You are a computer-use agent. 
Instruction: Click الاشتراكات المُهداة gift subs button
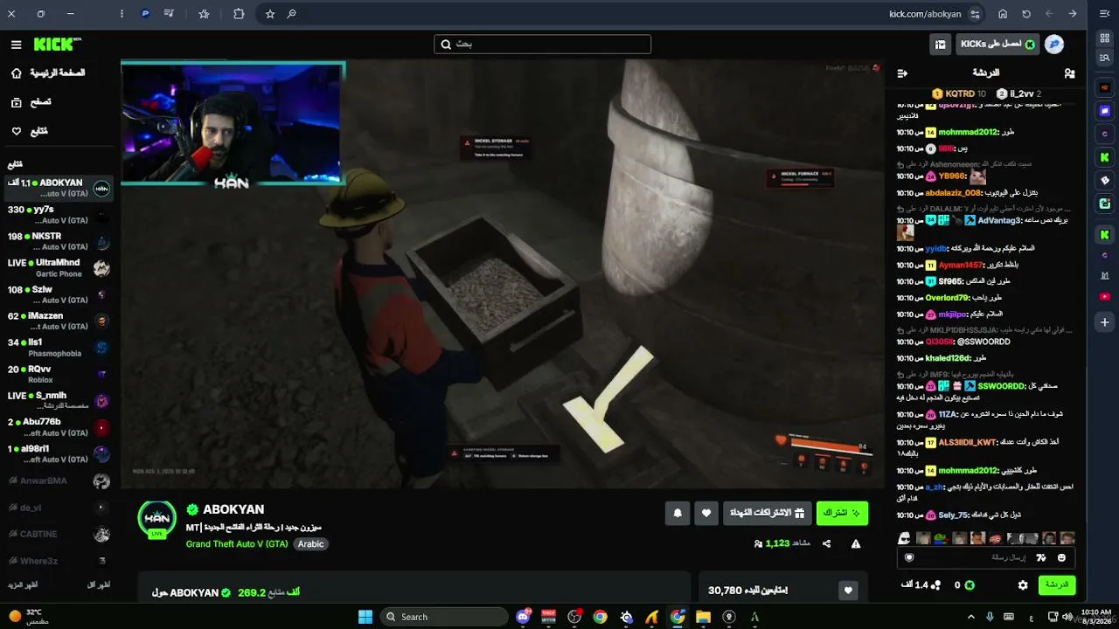click(x=768, y=514)
